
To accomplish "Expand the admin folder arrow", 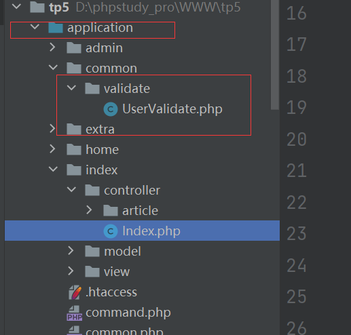I will (x=52, y=47).
